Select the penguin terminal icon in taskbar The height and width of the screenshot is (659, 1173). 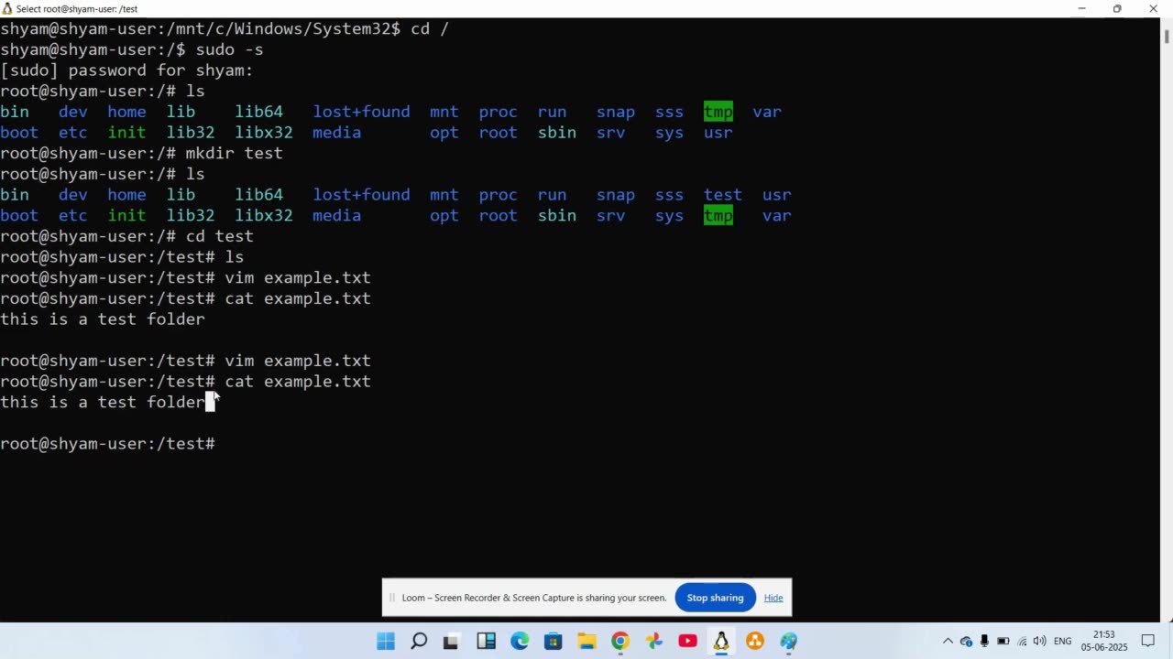(721, 642)
